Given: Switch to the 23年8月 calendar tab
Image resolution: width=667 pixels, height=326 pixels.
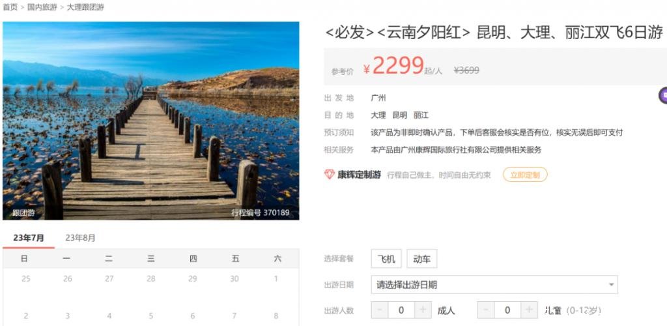Looking at the screenshot, I should coord(80,238).
